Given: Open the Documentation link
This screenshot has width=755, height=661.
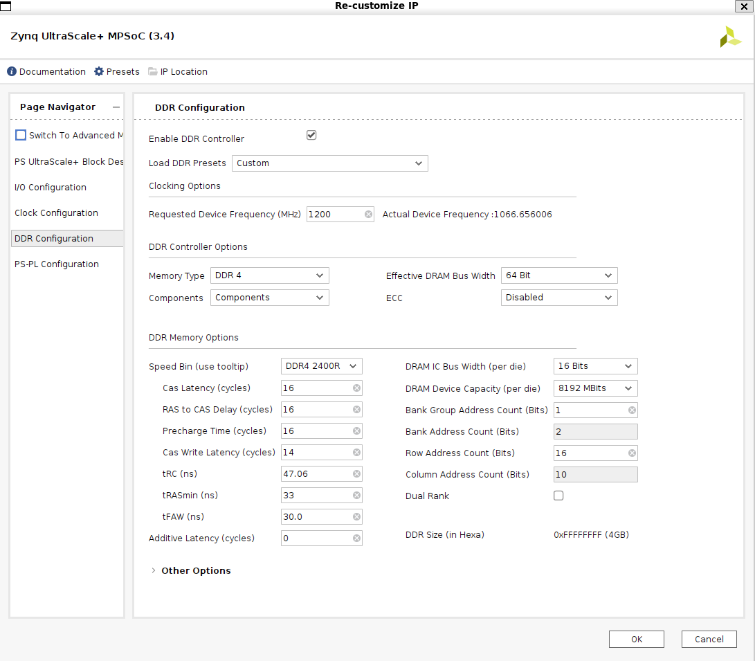Looking at the screenshot, I should tap(53, 72).
